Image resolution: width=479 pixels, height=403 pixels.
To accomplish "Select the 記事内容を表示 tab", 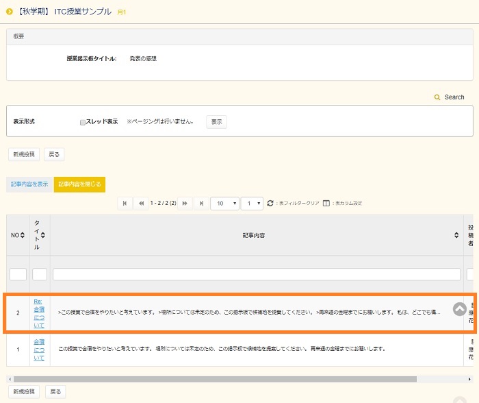I will coord(29,184).
